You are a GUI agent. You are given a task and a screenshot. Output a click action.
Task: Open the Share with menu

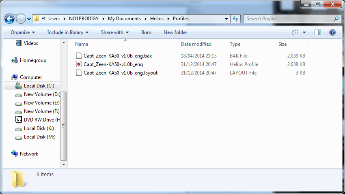[x=115, y=32]
